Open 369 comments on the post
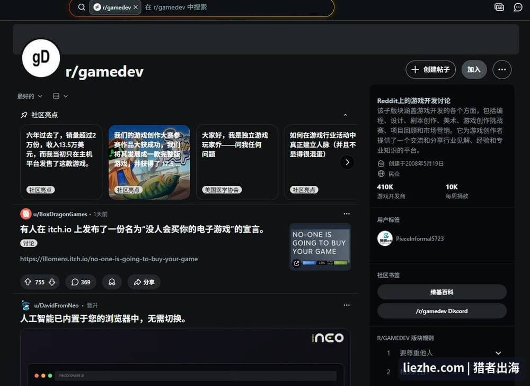The image size is (530, 386). pos(81,282)
